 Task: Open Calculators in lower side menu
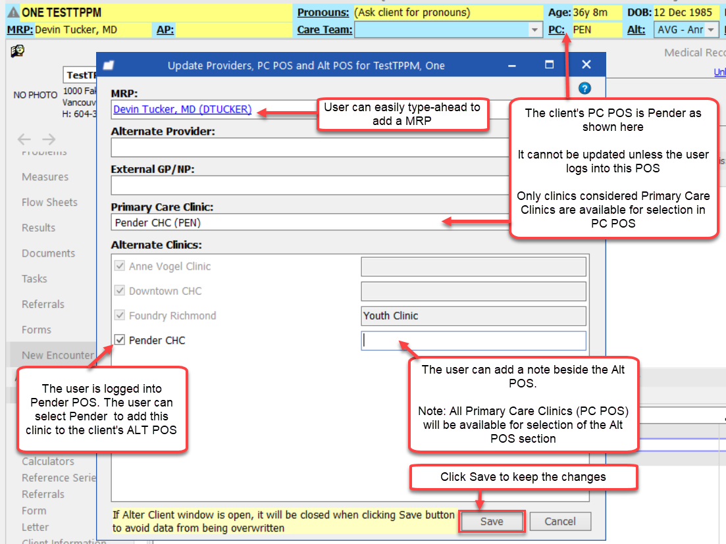point(47,461)
